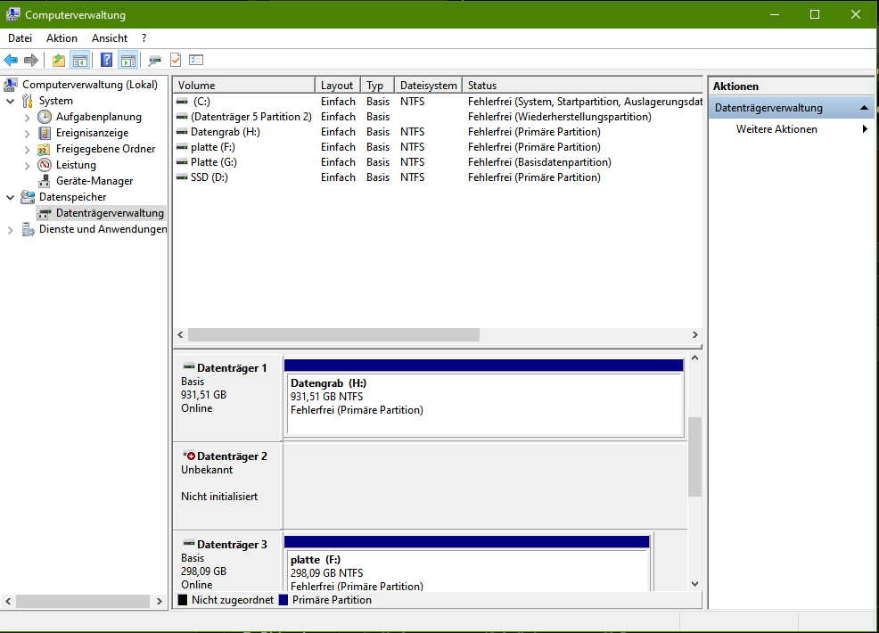This screenshot has width=879, height=633.
Task: Click the folder up-one-level icon
Action: (58, 60)
